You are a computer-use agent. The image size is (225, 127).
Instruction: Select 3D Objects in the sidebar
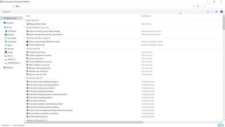tap(12, 31)
